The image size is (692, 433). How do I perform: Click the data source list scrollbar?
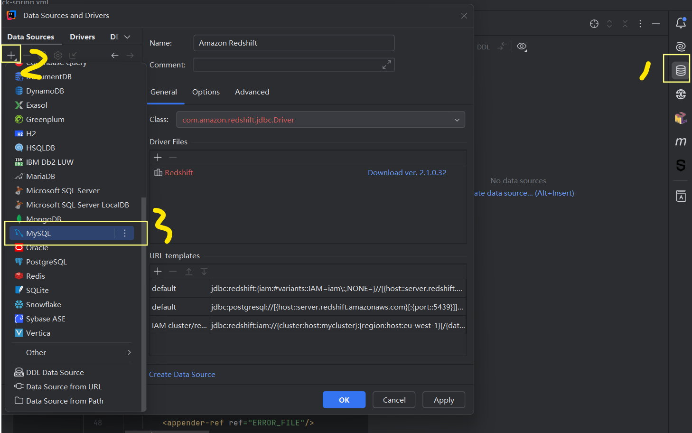tap(143, 304)
